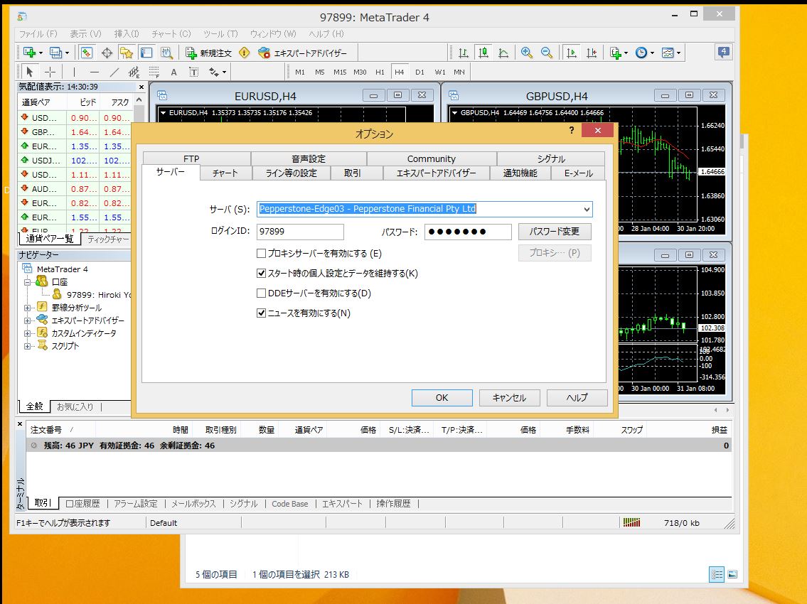Viewport: 807px width, 604px height.
Task: Switch to the チャート options tab
Action: pos(225,173)
